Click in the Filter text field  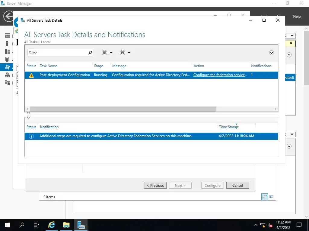(57, 53)
